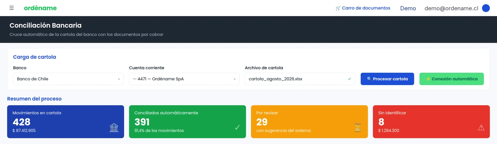
Task: Open the Por revisar card
Action: 309,122
